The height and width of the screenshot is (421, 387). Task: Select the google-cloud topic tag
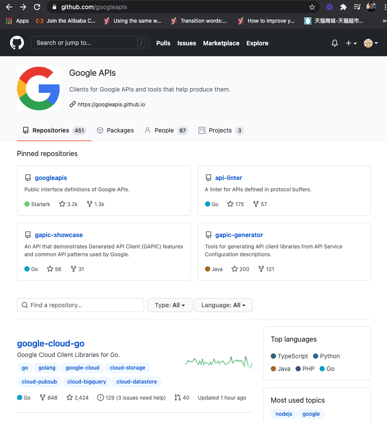coord(82,368)
